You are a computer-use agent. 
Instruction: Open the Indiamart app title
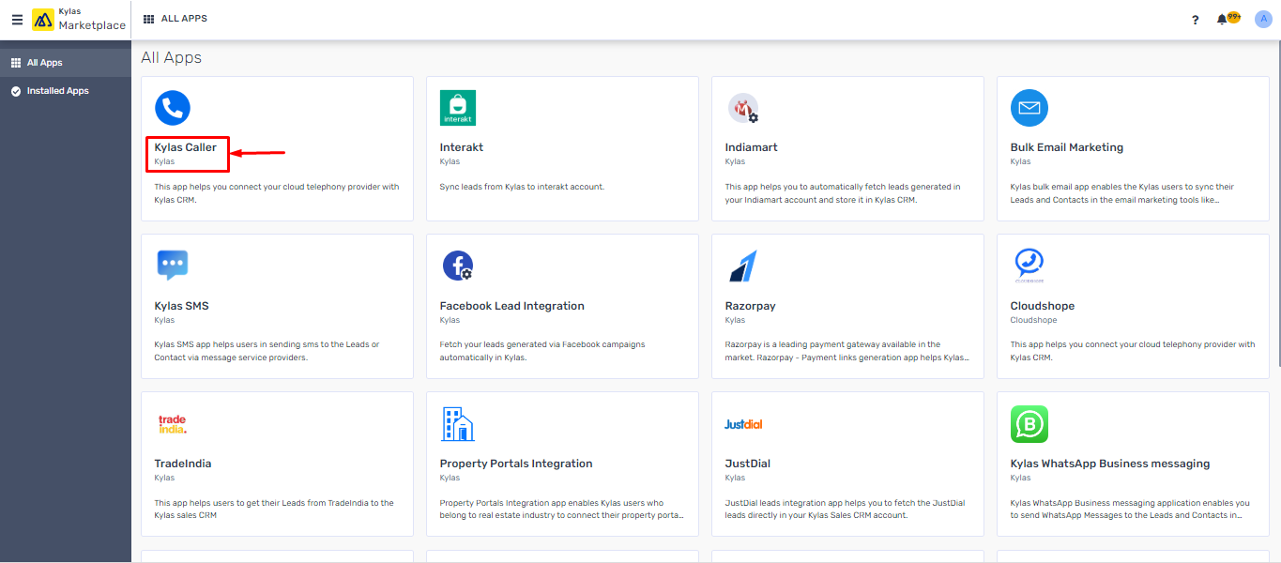coord(752,147)
